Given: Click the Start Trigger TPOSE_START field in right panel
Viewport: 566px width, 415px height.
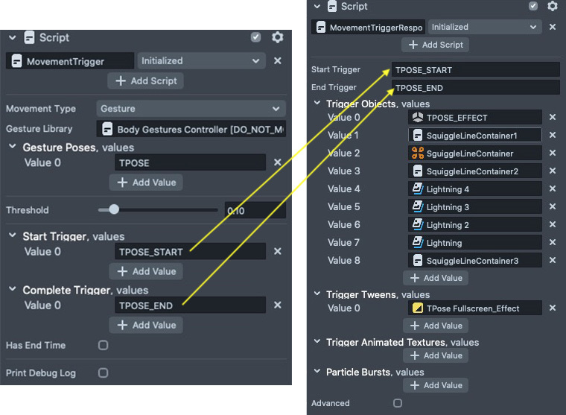Looking at the screenshot, I should click(475, 69).
